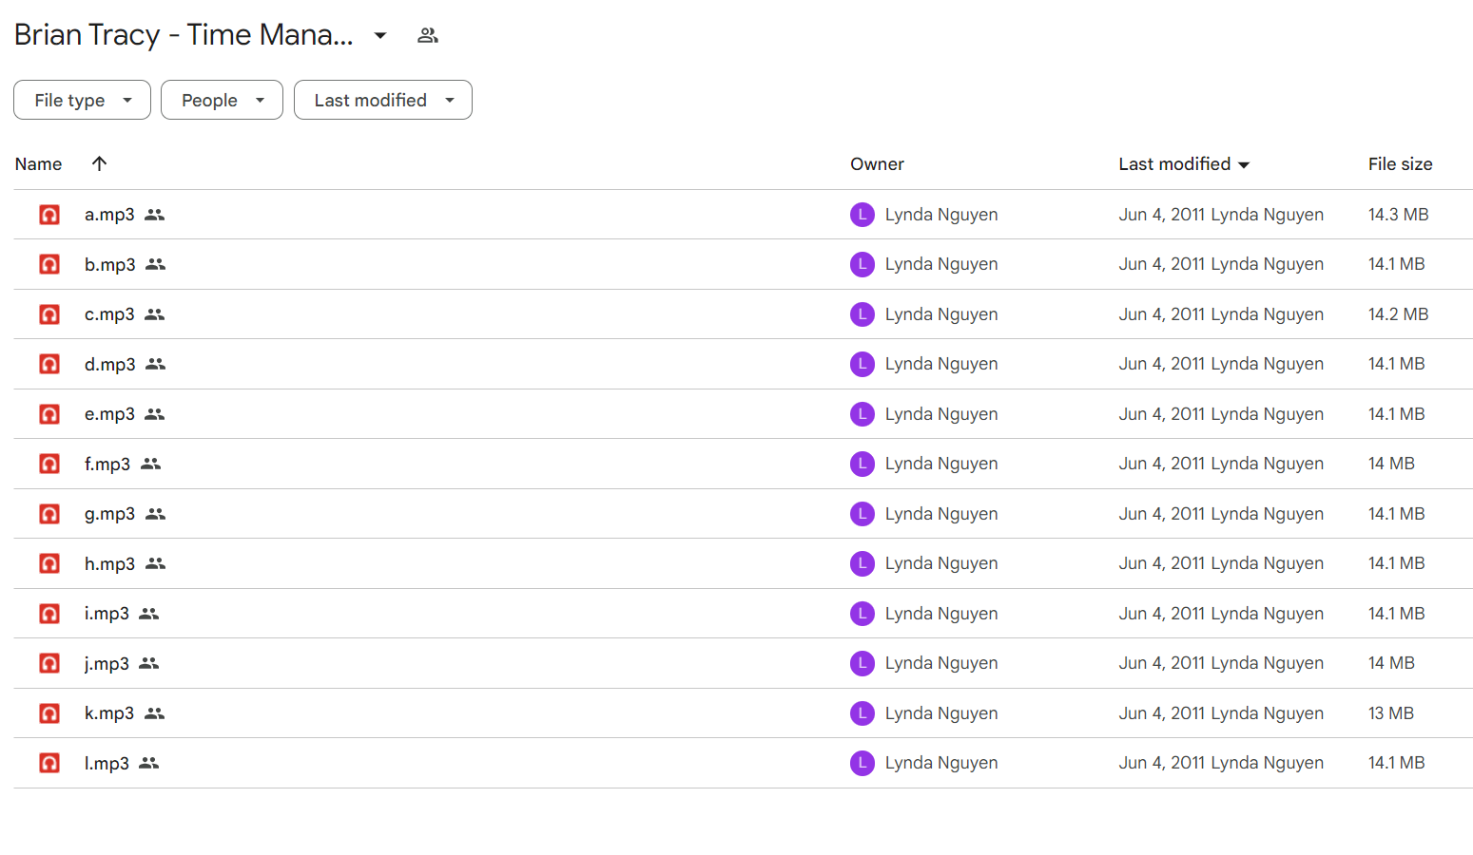1473x855 pixels.
Task: Select the f.mp3 file name
Action: coord(107,464)
